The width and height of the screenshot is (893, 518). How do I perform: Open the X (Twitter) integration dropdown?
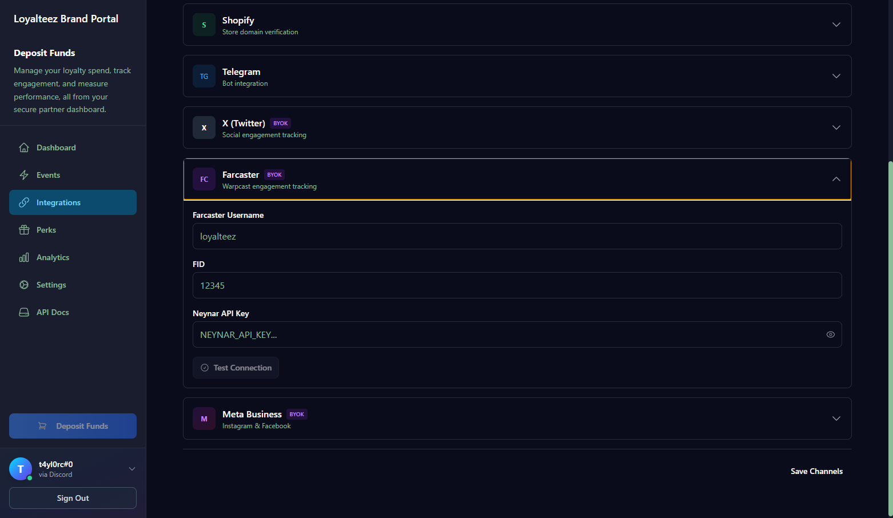[x=836, y=127]
